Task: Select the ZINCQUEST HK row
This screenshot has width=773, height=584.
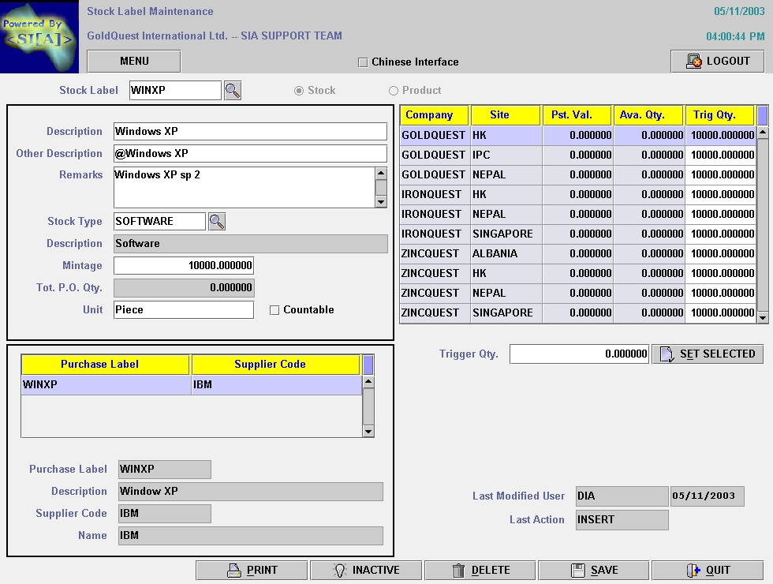Action: (x=577, y=273)
